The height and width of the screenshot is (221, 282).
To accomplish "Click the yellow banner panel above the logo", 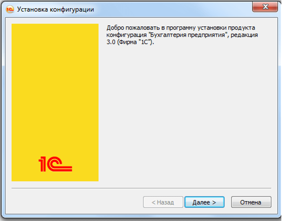I will click(x=55, y=86).
